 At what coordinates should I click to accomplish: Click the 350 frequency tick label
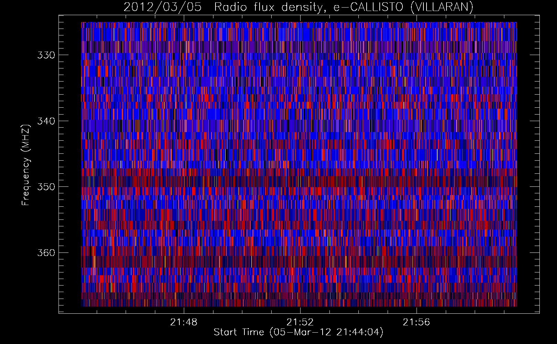46,187
